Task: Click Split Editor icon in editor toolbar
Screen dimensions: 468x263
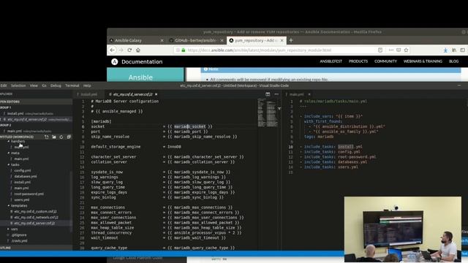Action: (x=268, y=94)
